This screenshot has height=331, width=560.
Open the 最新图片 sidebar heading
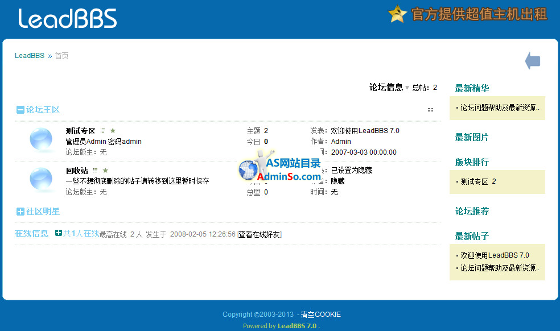point(471,137)
